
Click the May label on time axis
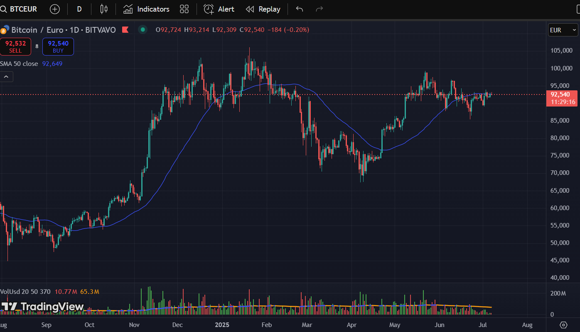point(395,325)
